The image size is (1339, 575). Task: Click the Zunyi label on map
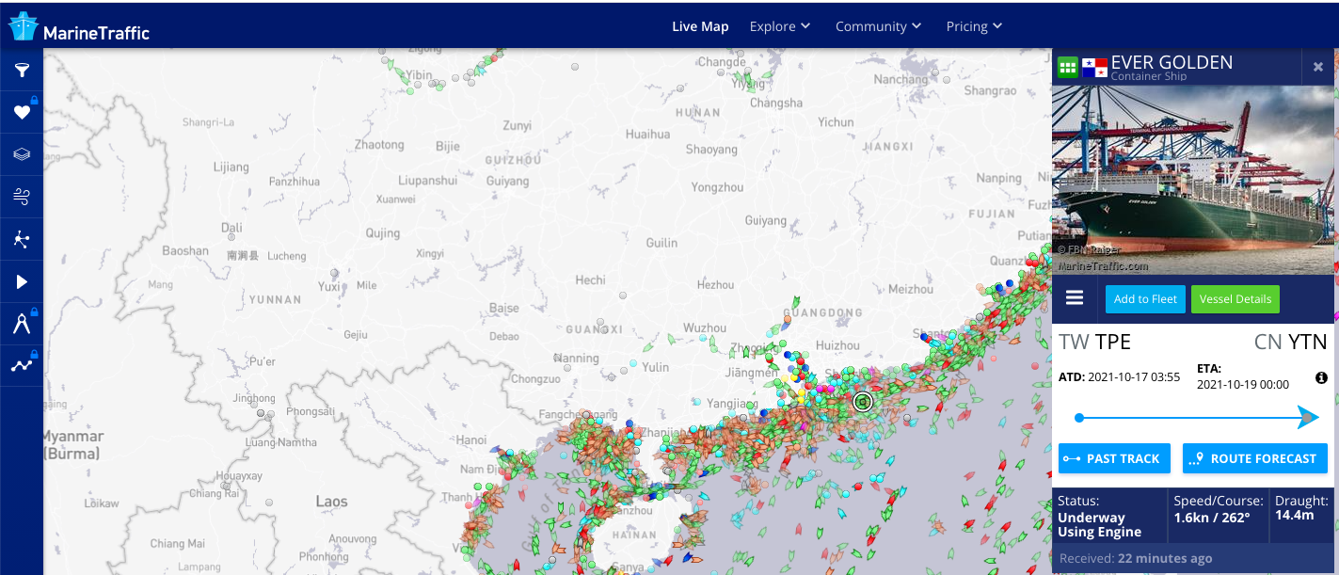pyautogui.click(x=517, y=125)
